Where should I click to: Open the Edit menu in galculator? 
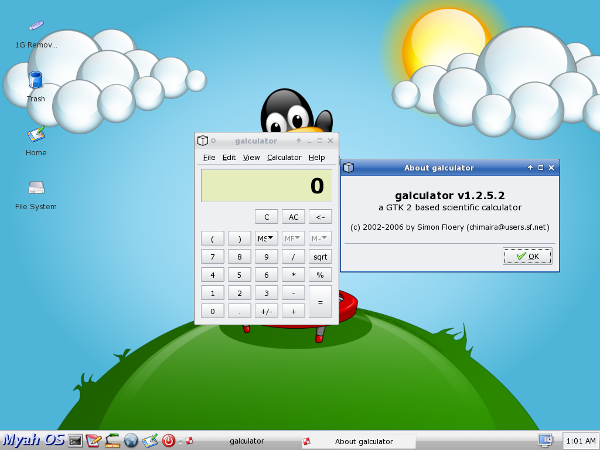click(229, 157)
